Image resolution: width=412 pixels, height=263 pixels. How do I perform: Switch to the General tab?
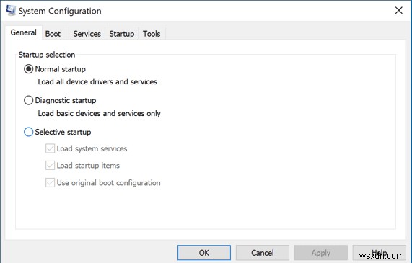point(23,32)
